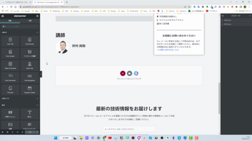Open the Elementor hamburger menu
The width and height of the screenshot is (252, 141).
coord(3,16)
